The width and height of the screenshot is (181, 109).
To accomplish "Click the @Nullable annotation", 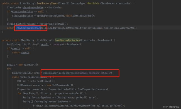I will click(93, 3).
